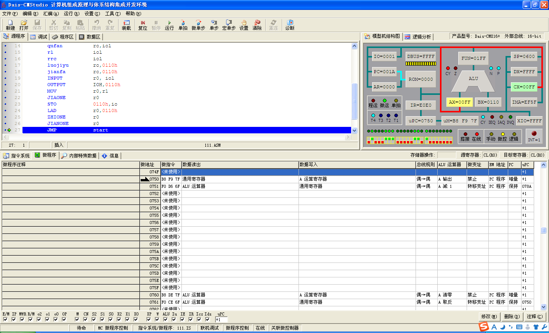549x333 pixels.
Task: Click the 打开 (Open) toolbar icon
Action: pyautogui.click(x=24, y=25)
